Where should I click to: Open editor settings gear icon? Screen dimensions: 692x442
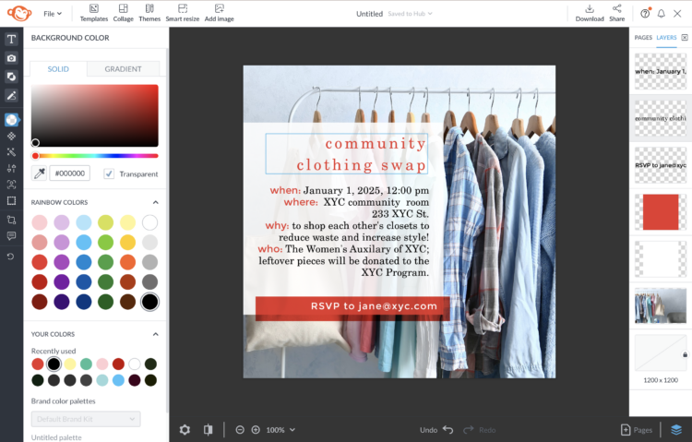point(185,430)
